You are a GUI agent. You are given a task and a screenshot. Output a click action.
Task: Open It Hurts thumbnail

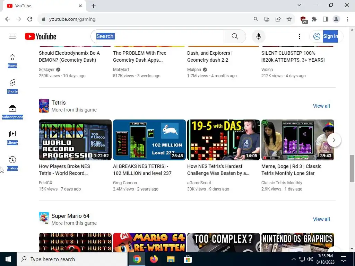tap(75, 242)
